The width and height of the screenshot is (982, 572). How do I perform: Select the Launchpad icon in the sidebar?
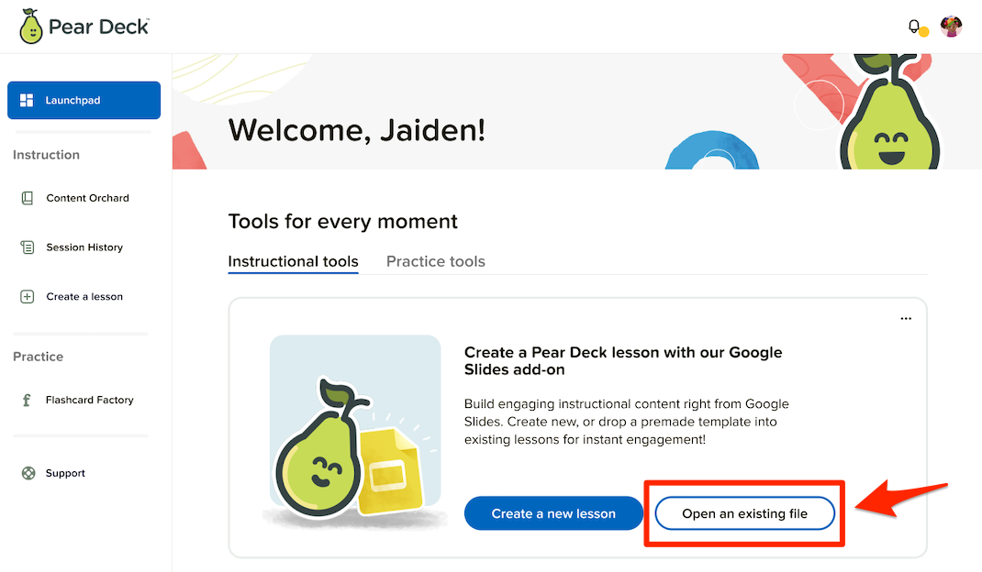(x=28, y=99)
